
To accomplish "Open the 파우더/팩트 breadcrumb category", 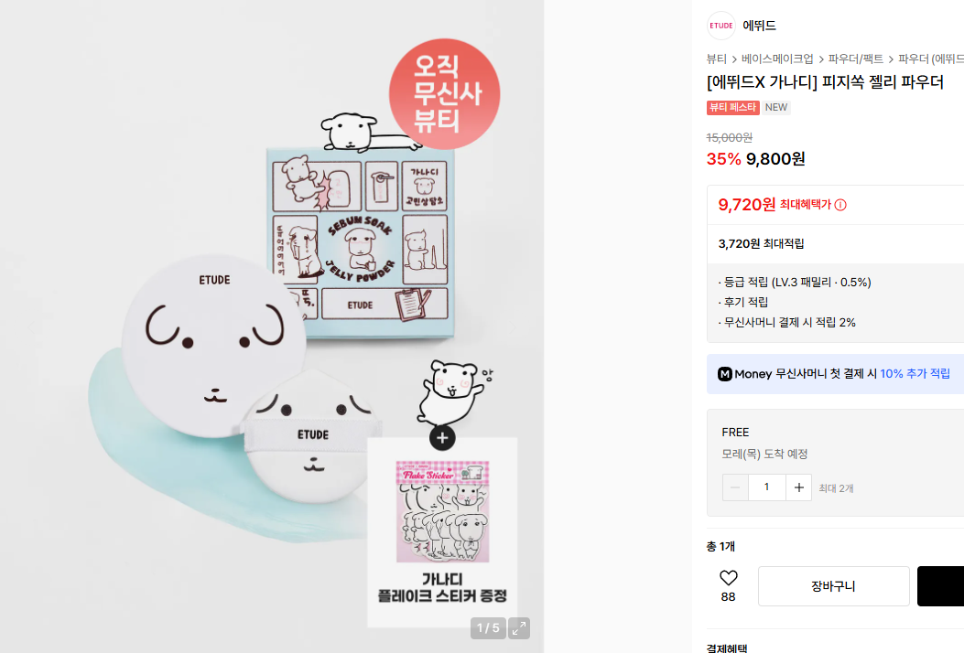I will click(x=856, y=59).
